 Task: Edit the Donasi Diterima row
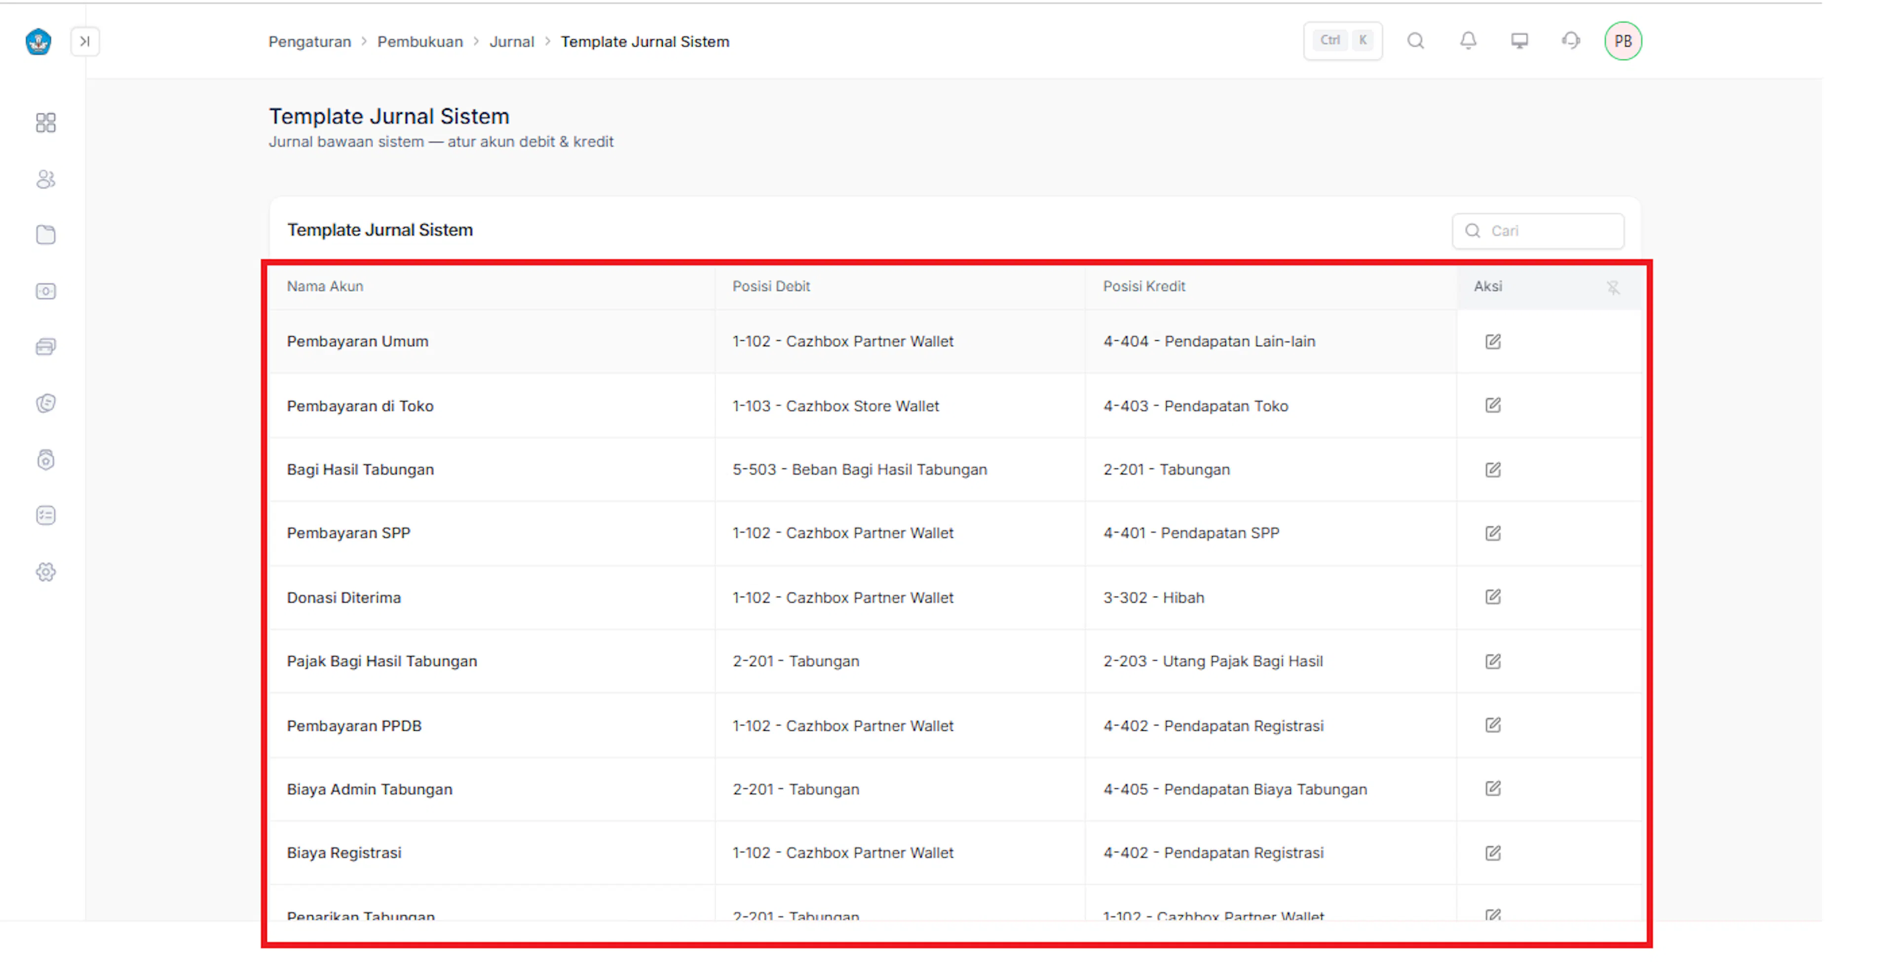[x=1493, y=597]
